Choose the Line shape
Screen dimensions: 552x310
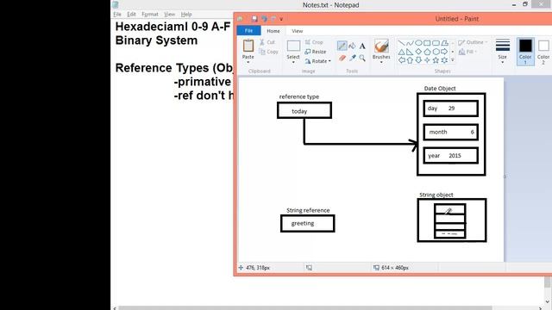[x=401, y=43]
